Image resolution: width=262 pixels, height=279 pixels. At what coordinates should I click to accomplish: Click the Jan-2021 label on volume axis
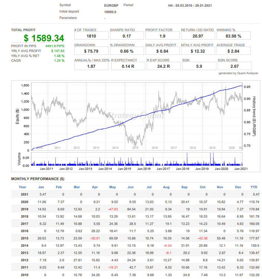tap(241, 169)
